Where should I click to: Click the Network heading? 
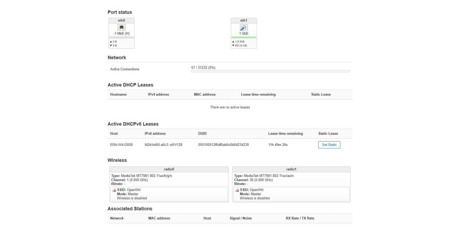(x=117, y=58)
